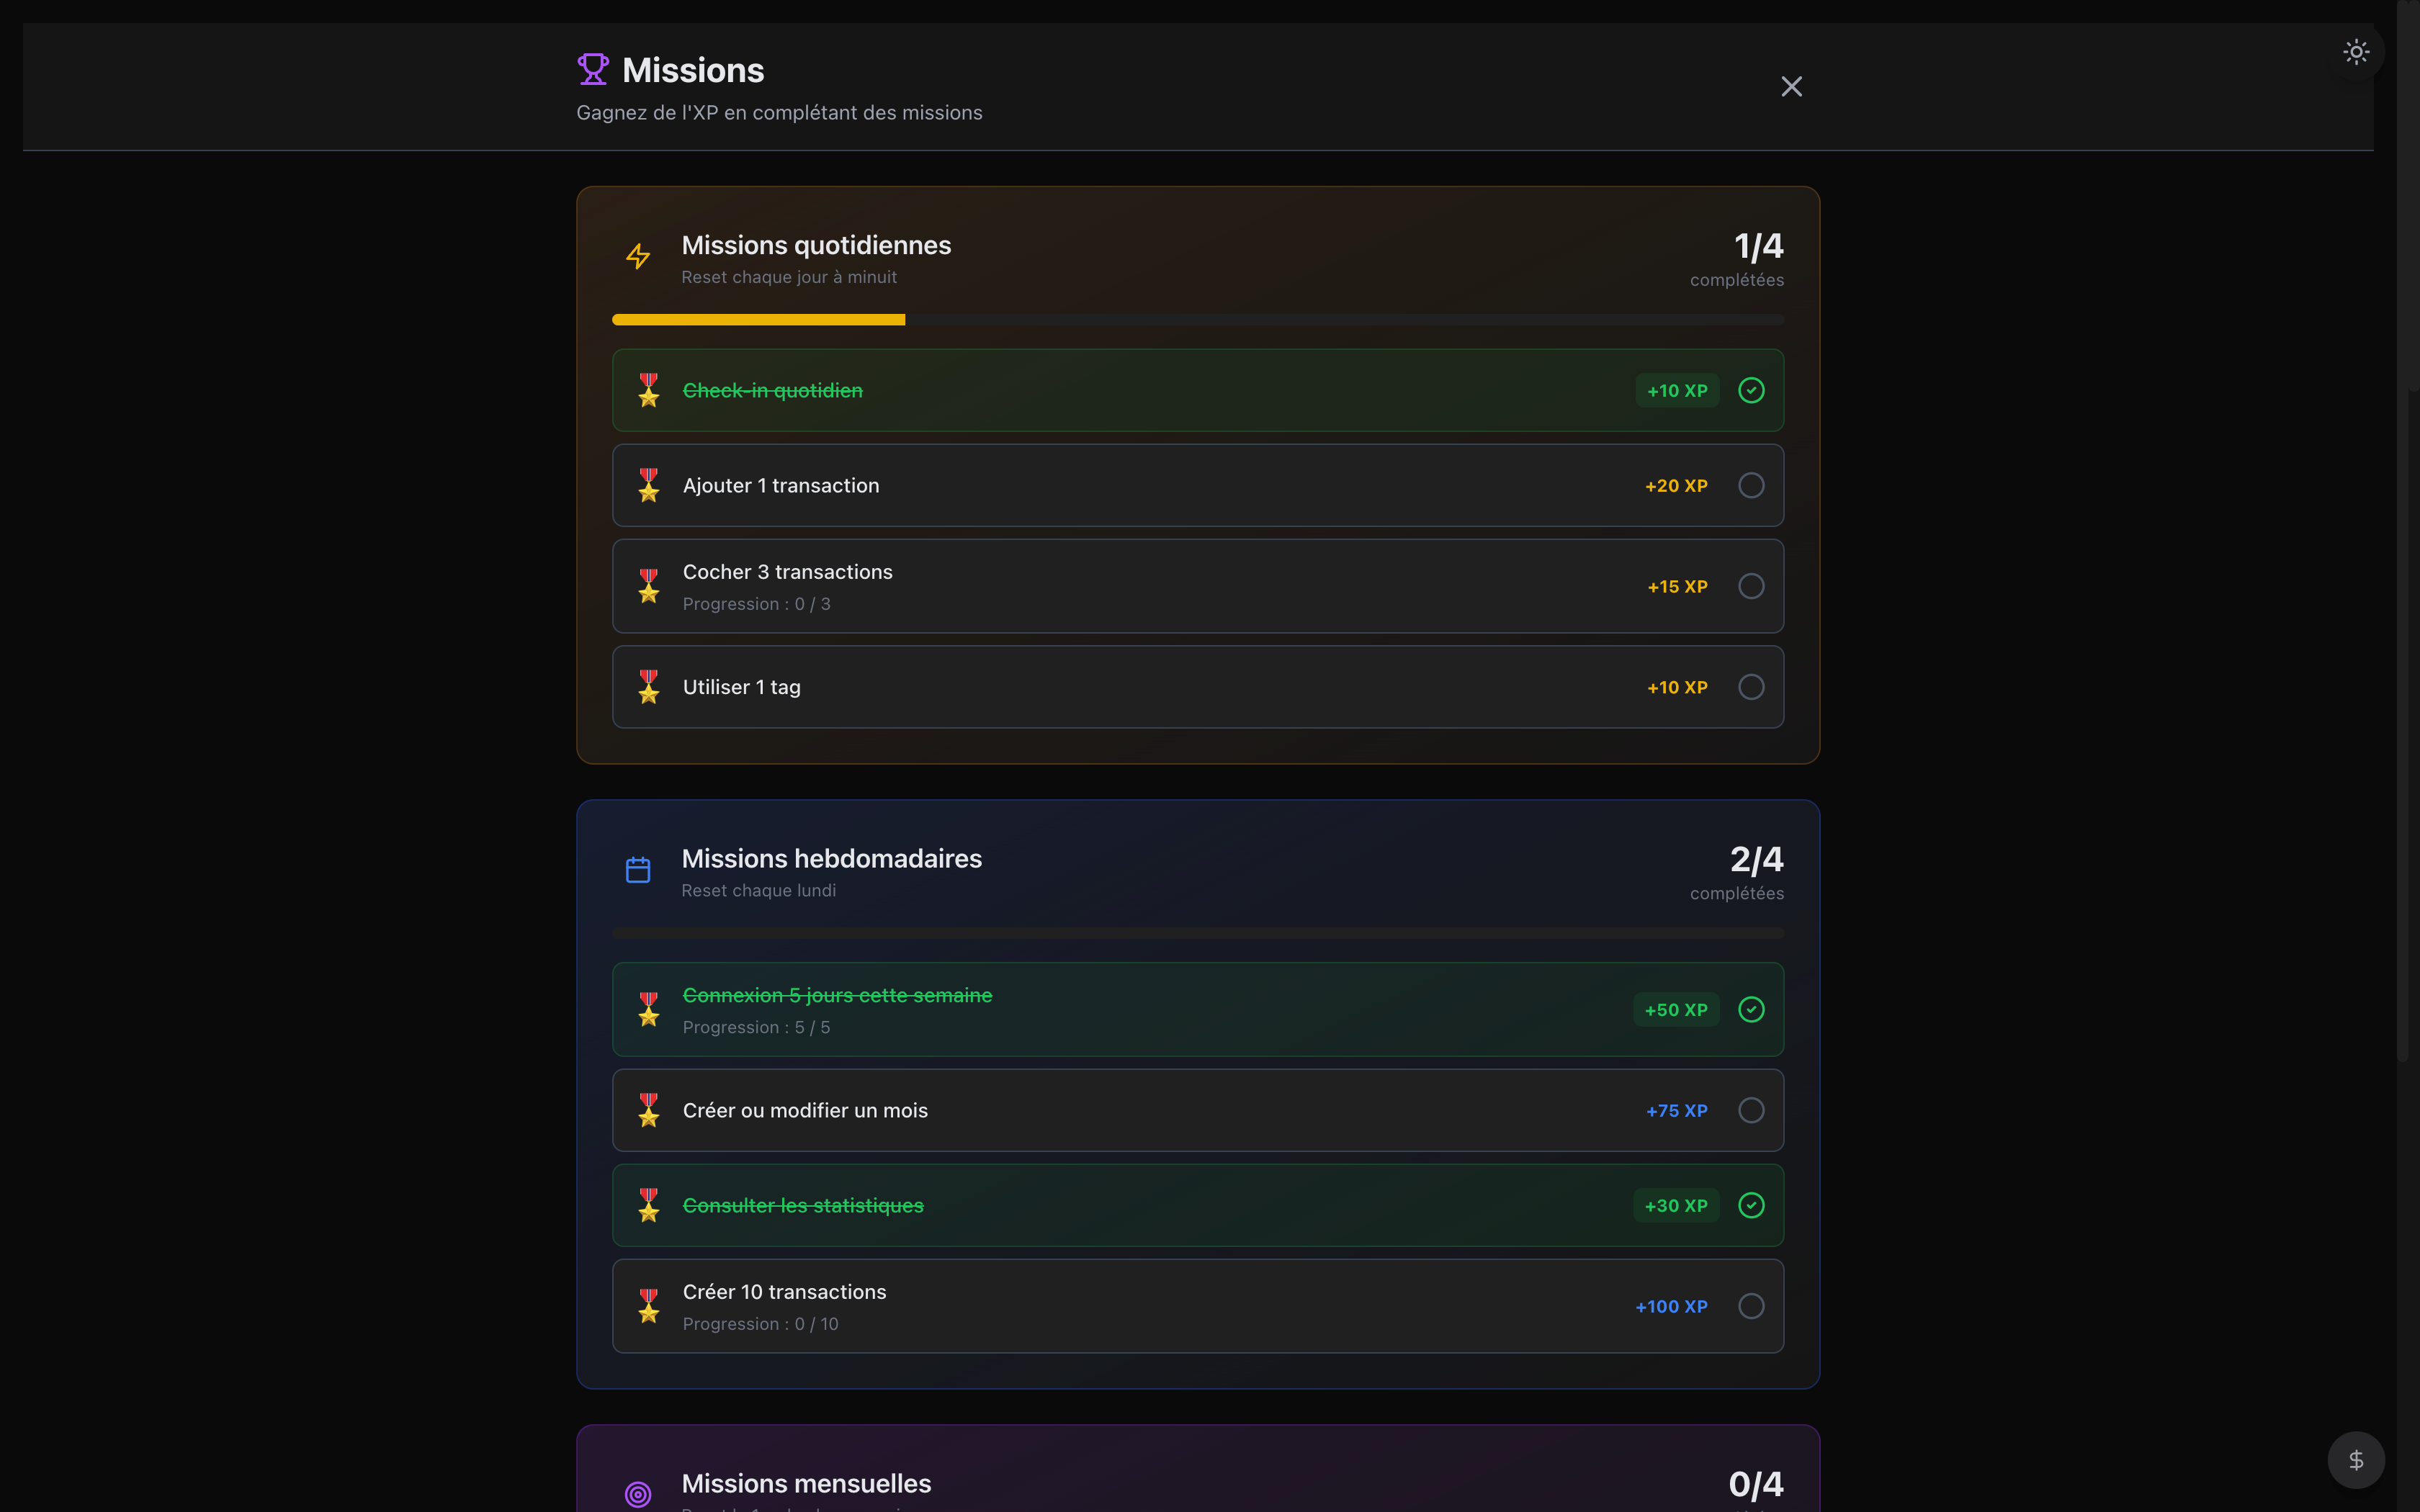Click the medal icon on Connexion 5 jours
Viewport: 2420px width, 1512px height.
pyautogui.click(x=649, y=1009)
